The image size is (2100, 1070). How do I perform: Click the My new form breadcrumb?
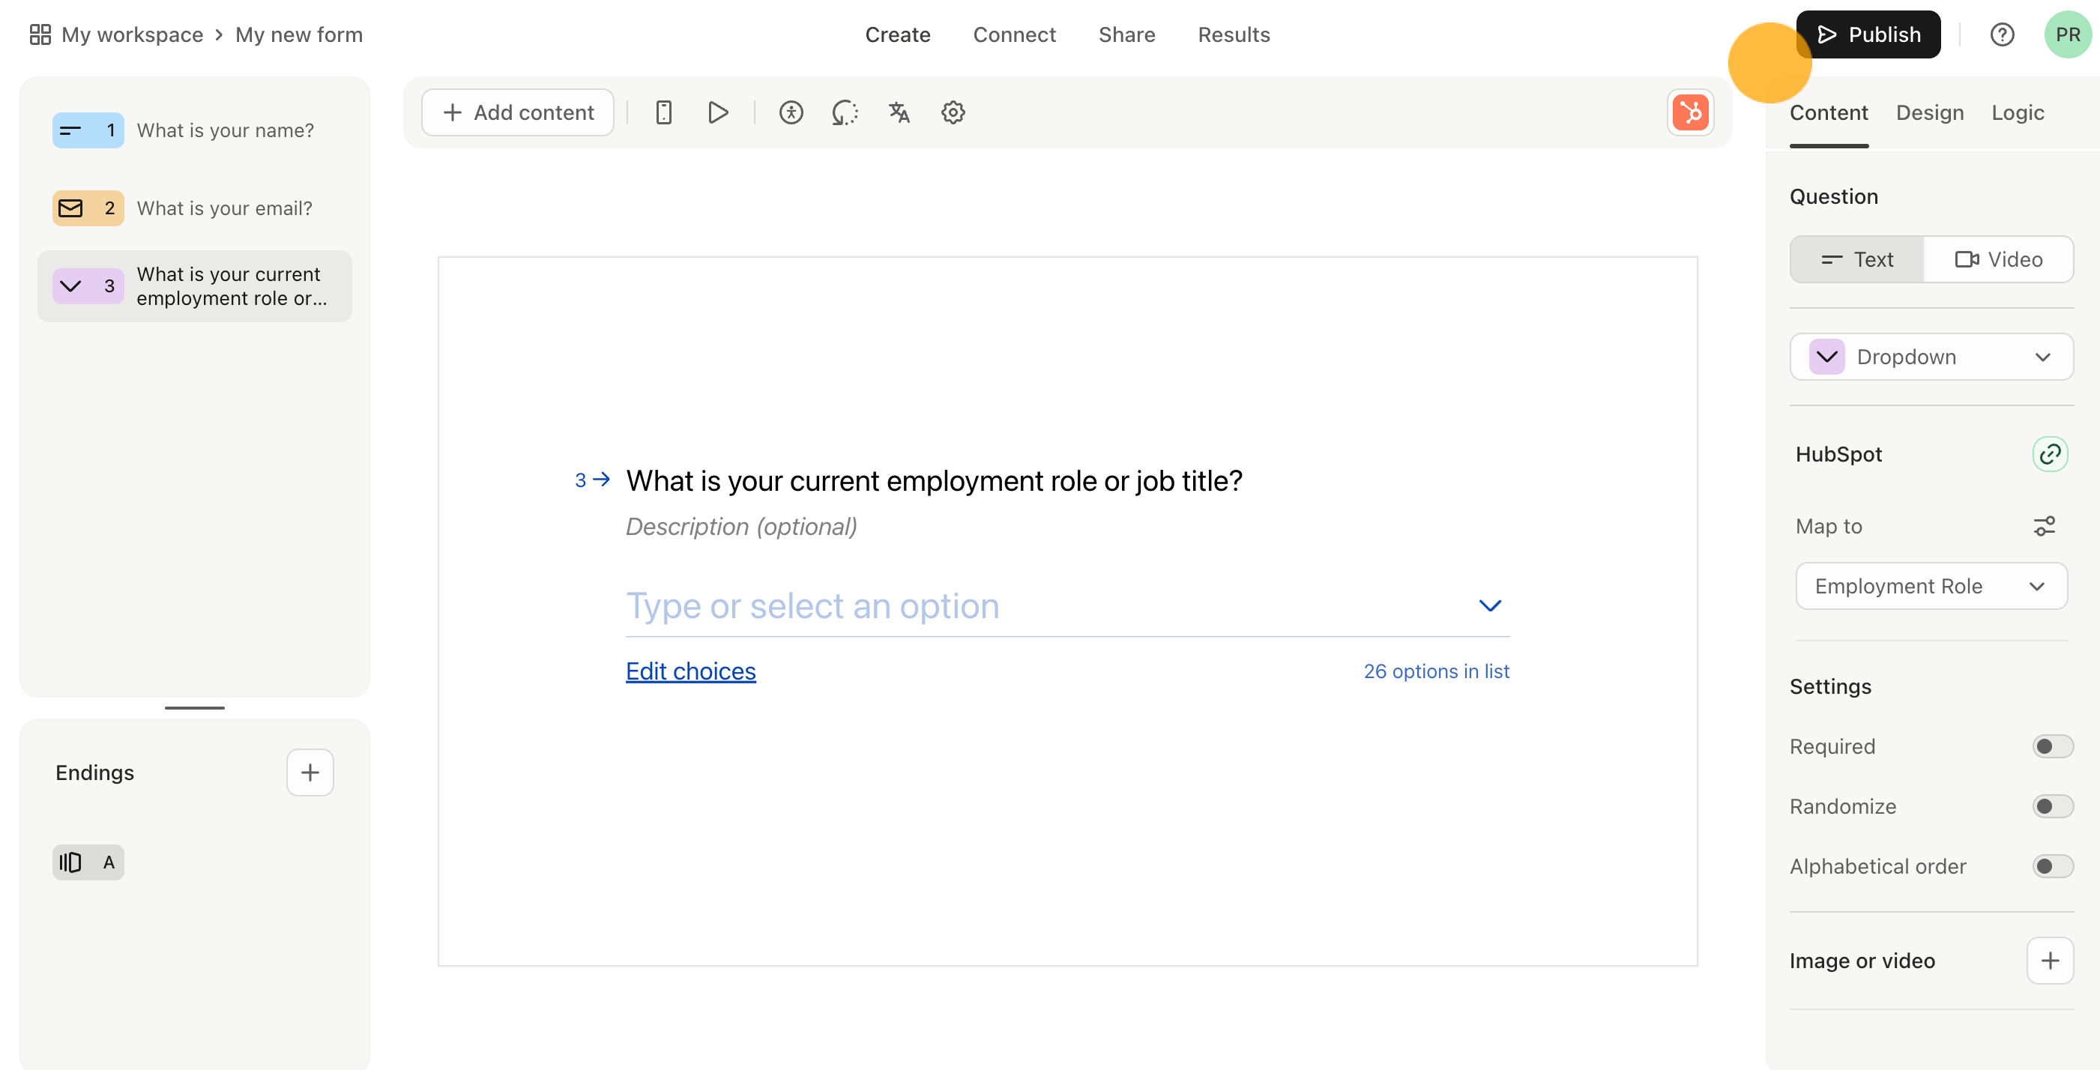pyautogui.click(x=298, y=35)
